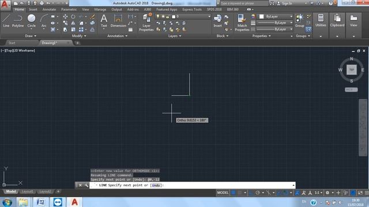Viewport: 369px width, 207px height.
Task: Toggle polar tracking in status bar
Action: point(258,193)
